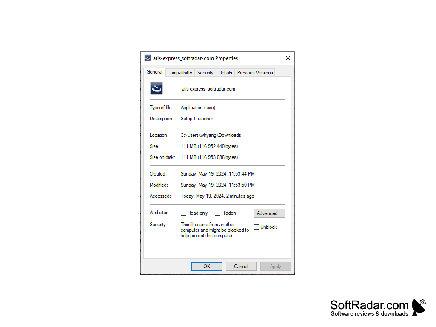Close the Properties dialog
436x327 pixels.
(x=288, y=58)
